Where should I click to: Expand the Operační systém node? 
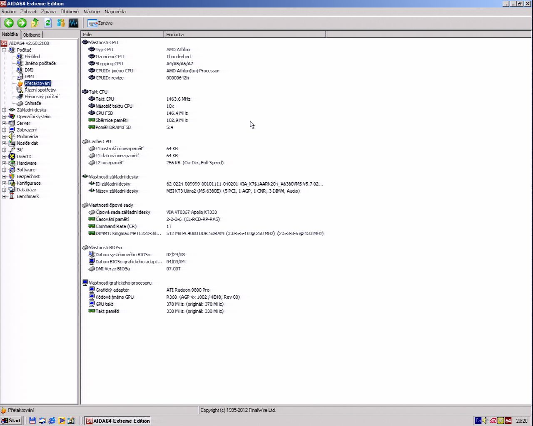tap(4, 116)
